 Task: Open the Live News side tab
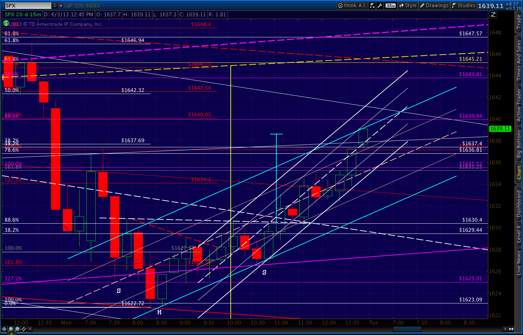[519, 262]
